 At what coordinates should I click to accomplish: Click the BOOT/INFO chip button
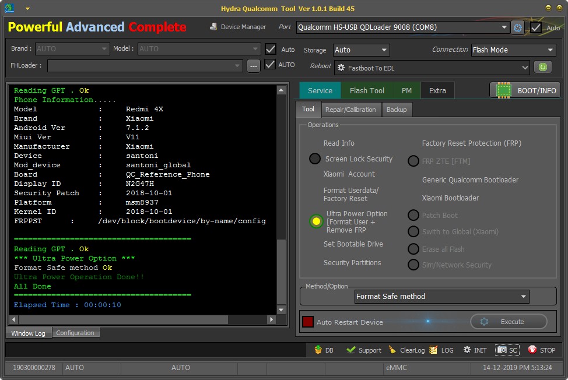point(525,90)
